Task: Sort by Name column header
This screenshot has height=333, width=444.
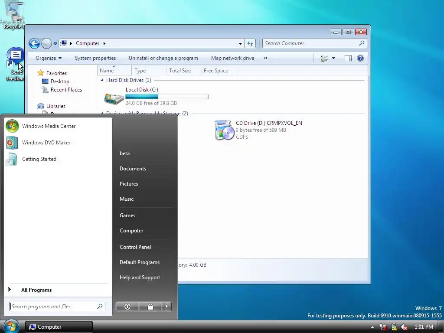Action: click(x=114, y=71)
